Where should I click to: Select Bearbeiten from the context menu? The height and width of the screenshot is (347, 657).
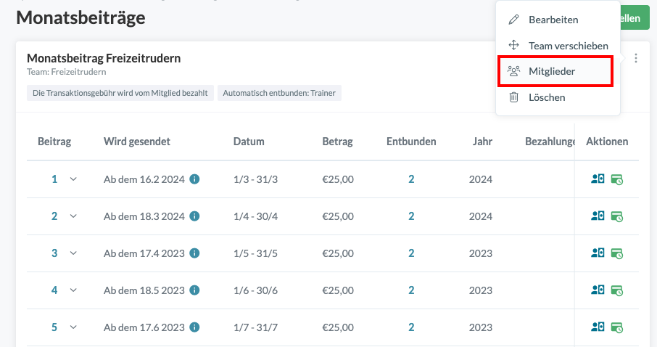pos(553,20)
